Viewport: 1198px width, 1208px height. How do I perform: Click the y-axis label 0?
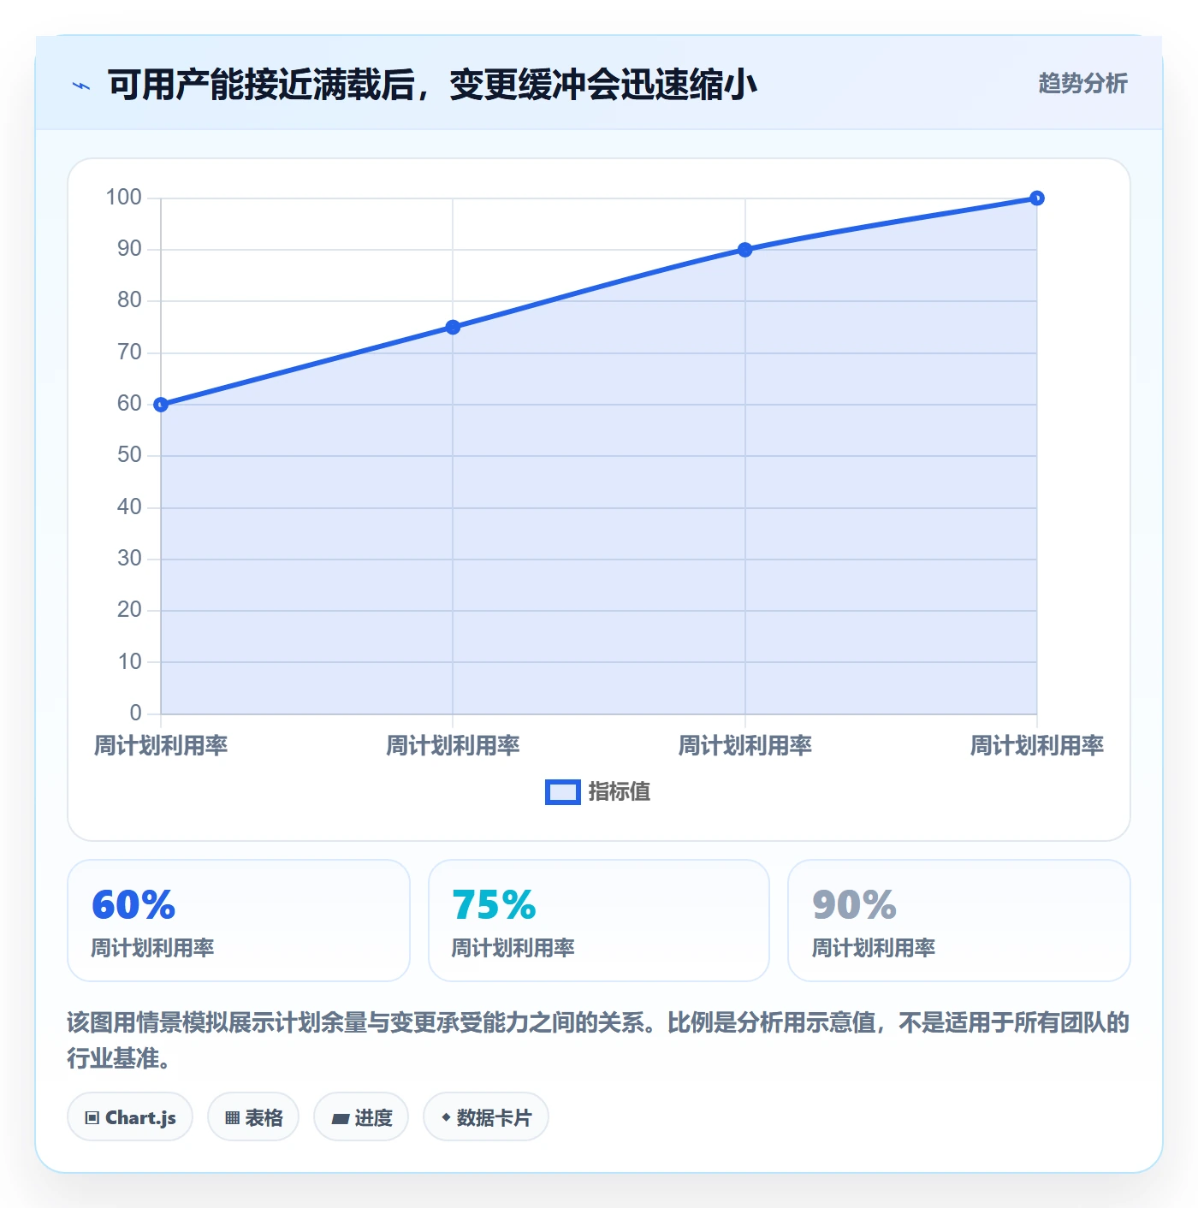135,713
